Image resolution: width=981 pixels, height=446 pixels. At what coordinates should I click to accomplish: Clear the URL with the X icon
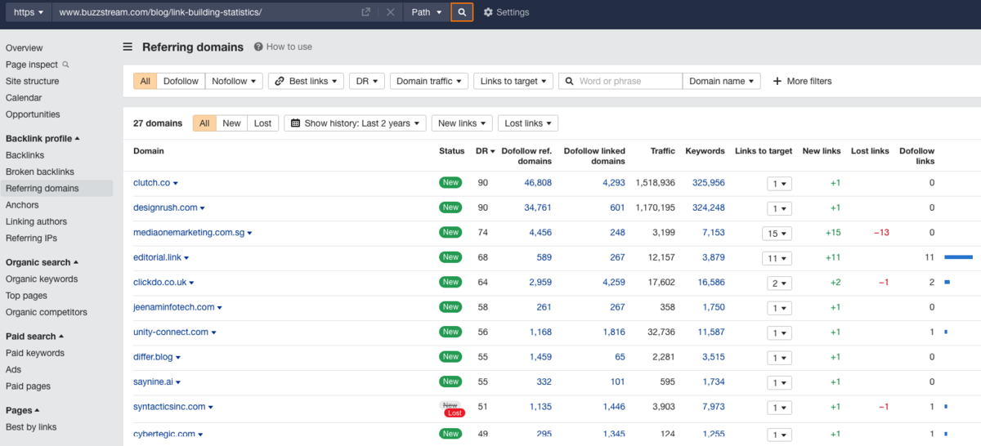tap(390, 12)
